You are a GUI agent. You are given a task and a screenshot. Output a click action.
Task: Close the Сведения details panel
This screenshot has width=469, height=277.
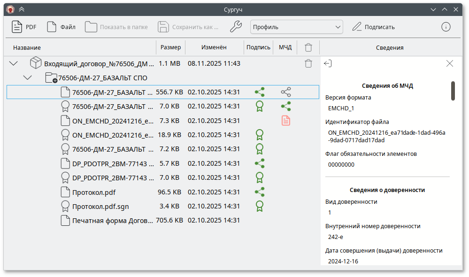tap(449, 63)
